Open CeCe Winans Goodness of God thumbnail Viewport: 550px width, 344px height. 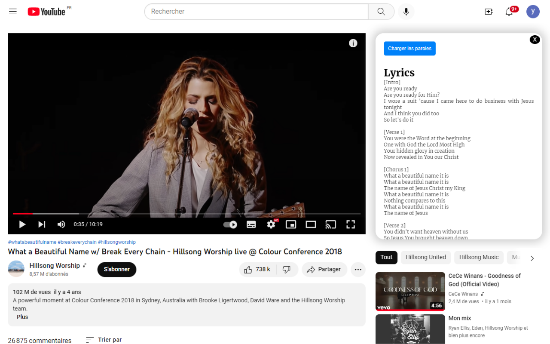(410, 292)
